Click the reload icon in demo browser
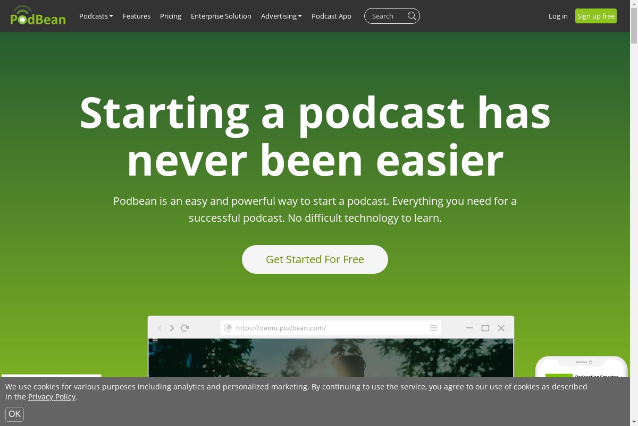Image resolution: width=638 pixels, height=426 pixels. (185, 328)
